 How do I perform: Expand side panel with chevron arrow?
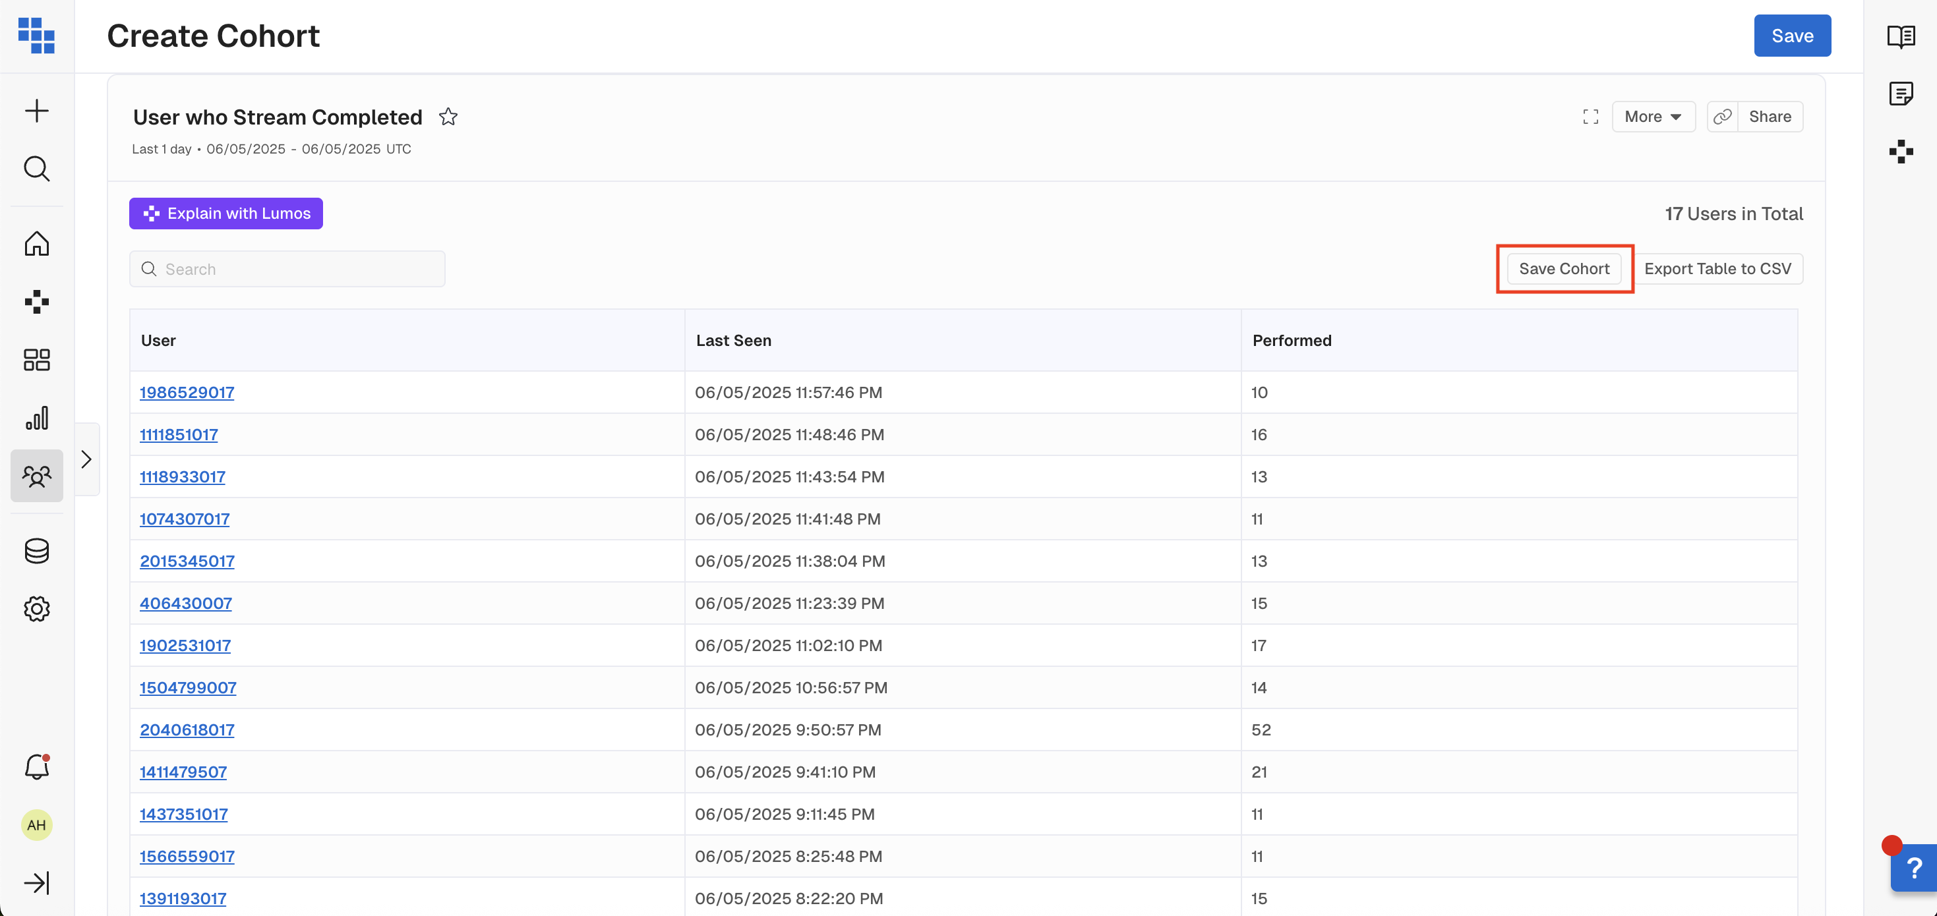click(86, 459)
